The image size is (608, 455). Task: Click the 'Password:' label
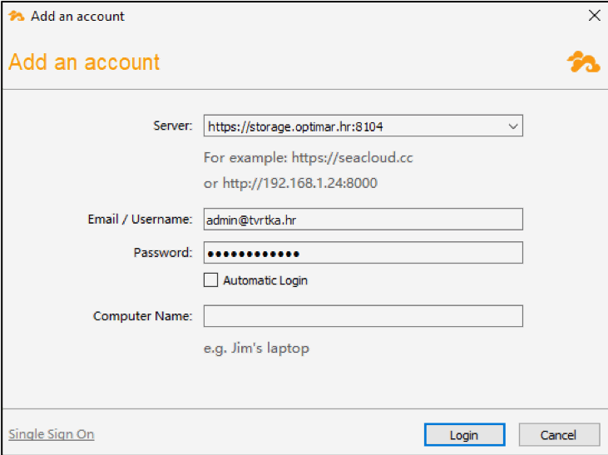163,253
